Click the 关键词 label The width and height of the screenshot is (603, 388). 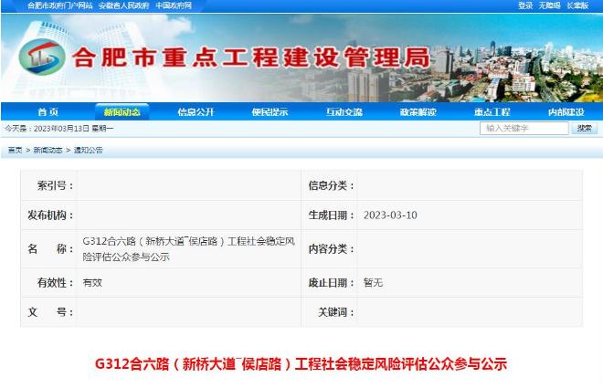(335, 312)
